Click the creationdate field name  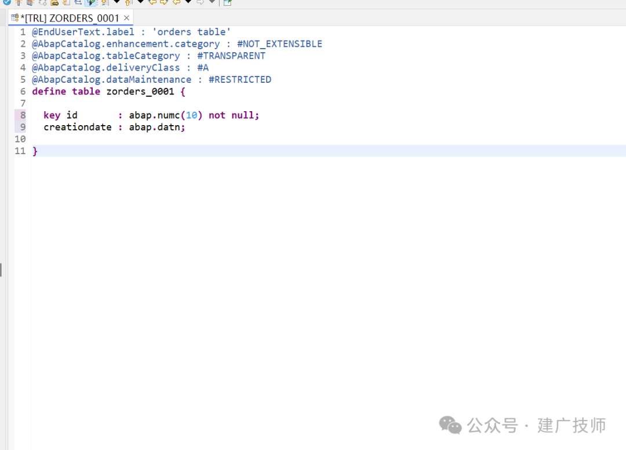pyautogui.click(x=78, y=127)
